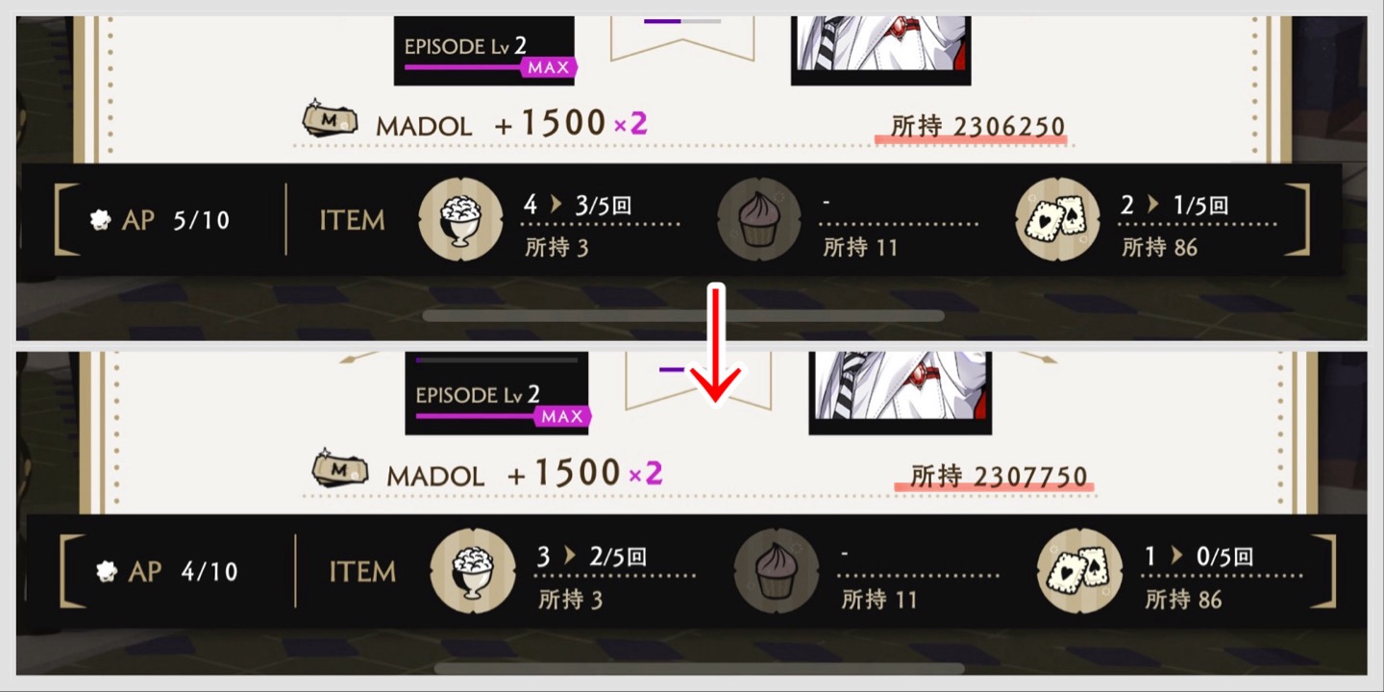Click the lower character card thumbnail
The image size is (1384, 692).
900,392
